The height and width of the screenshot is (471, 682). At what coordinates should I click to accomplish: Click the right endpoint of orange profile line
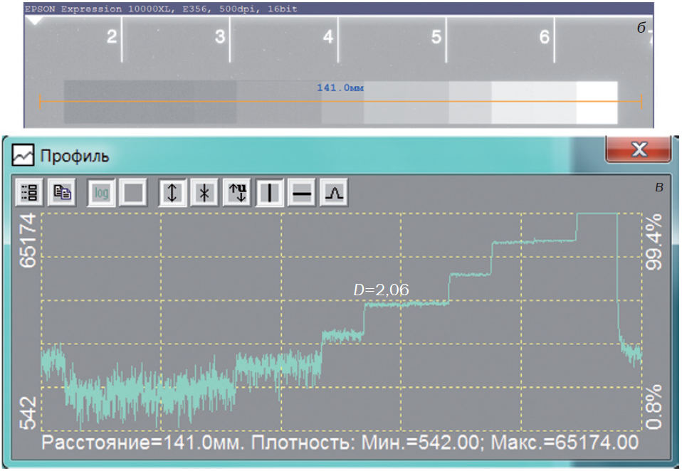coord(641,102)
